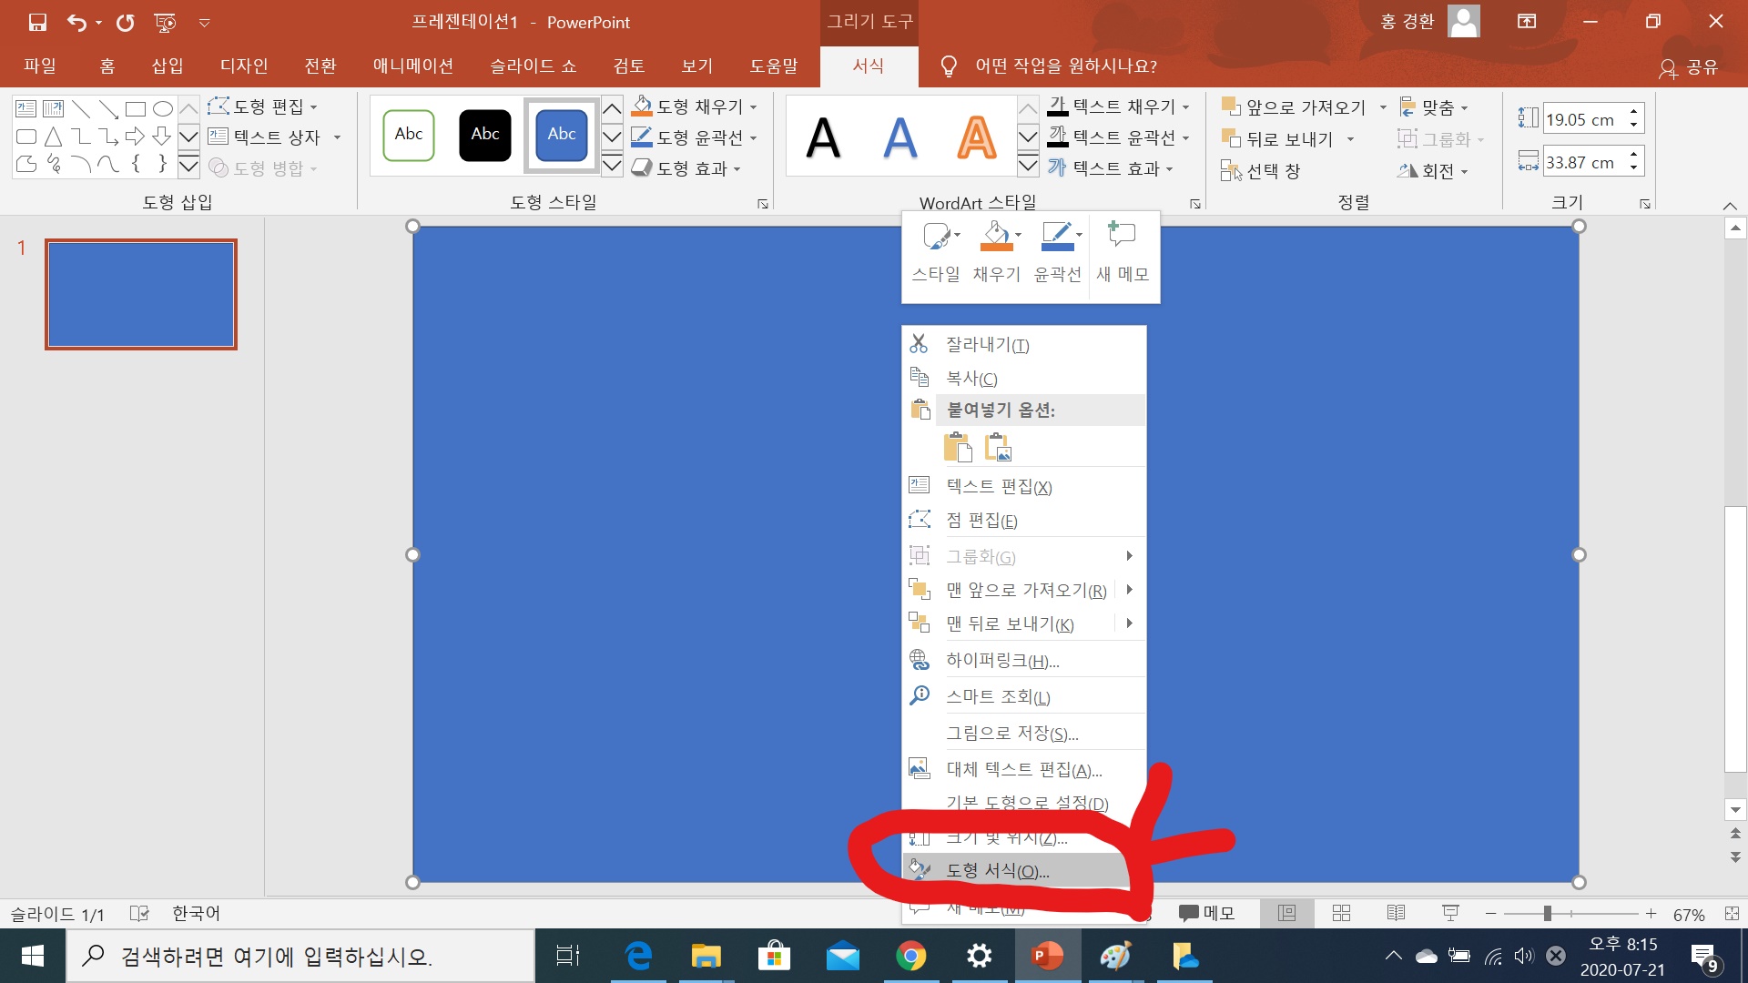This screenshot has width=1748, height=983.
Task: Open Align (맞춤) dropdown
Action: click(x=1435, y=107)
